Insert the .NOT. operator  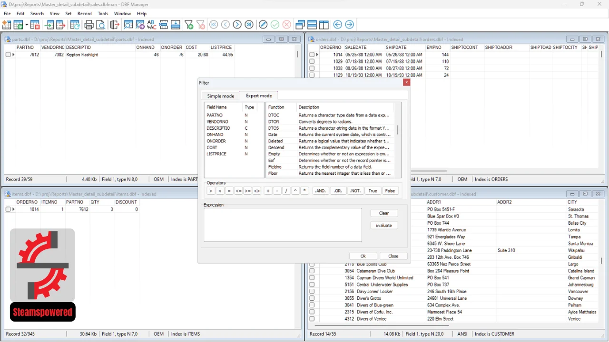click(x=355, y=191)
